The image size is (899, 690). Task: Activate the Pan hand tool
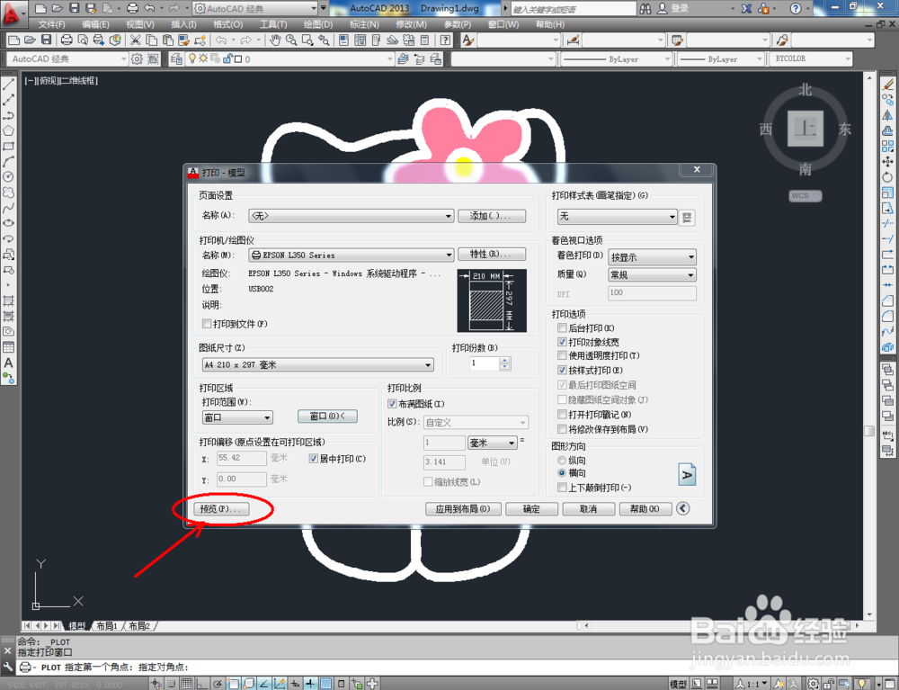coord(275,40)
